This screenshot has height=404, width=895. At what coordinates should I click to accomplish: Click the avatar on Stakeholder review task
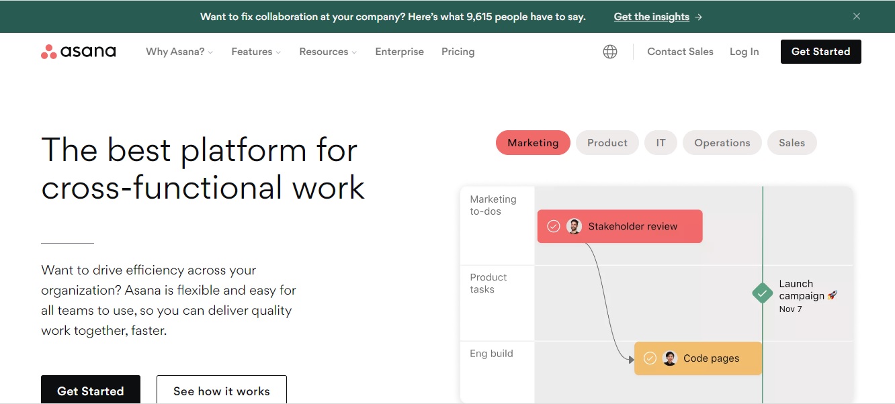click(574, 226)
